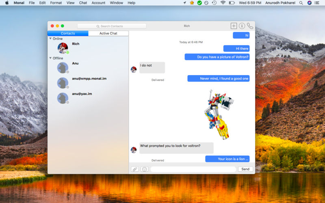This screenshot has height=203, width=325.
Task: Select the Anu contact name
Action: [x=75, y=63]
